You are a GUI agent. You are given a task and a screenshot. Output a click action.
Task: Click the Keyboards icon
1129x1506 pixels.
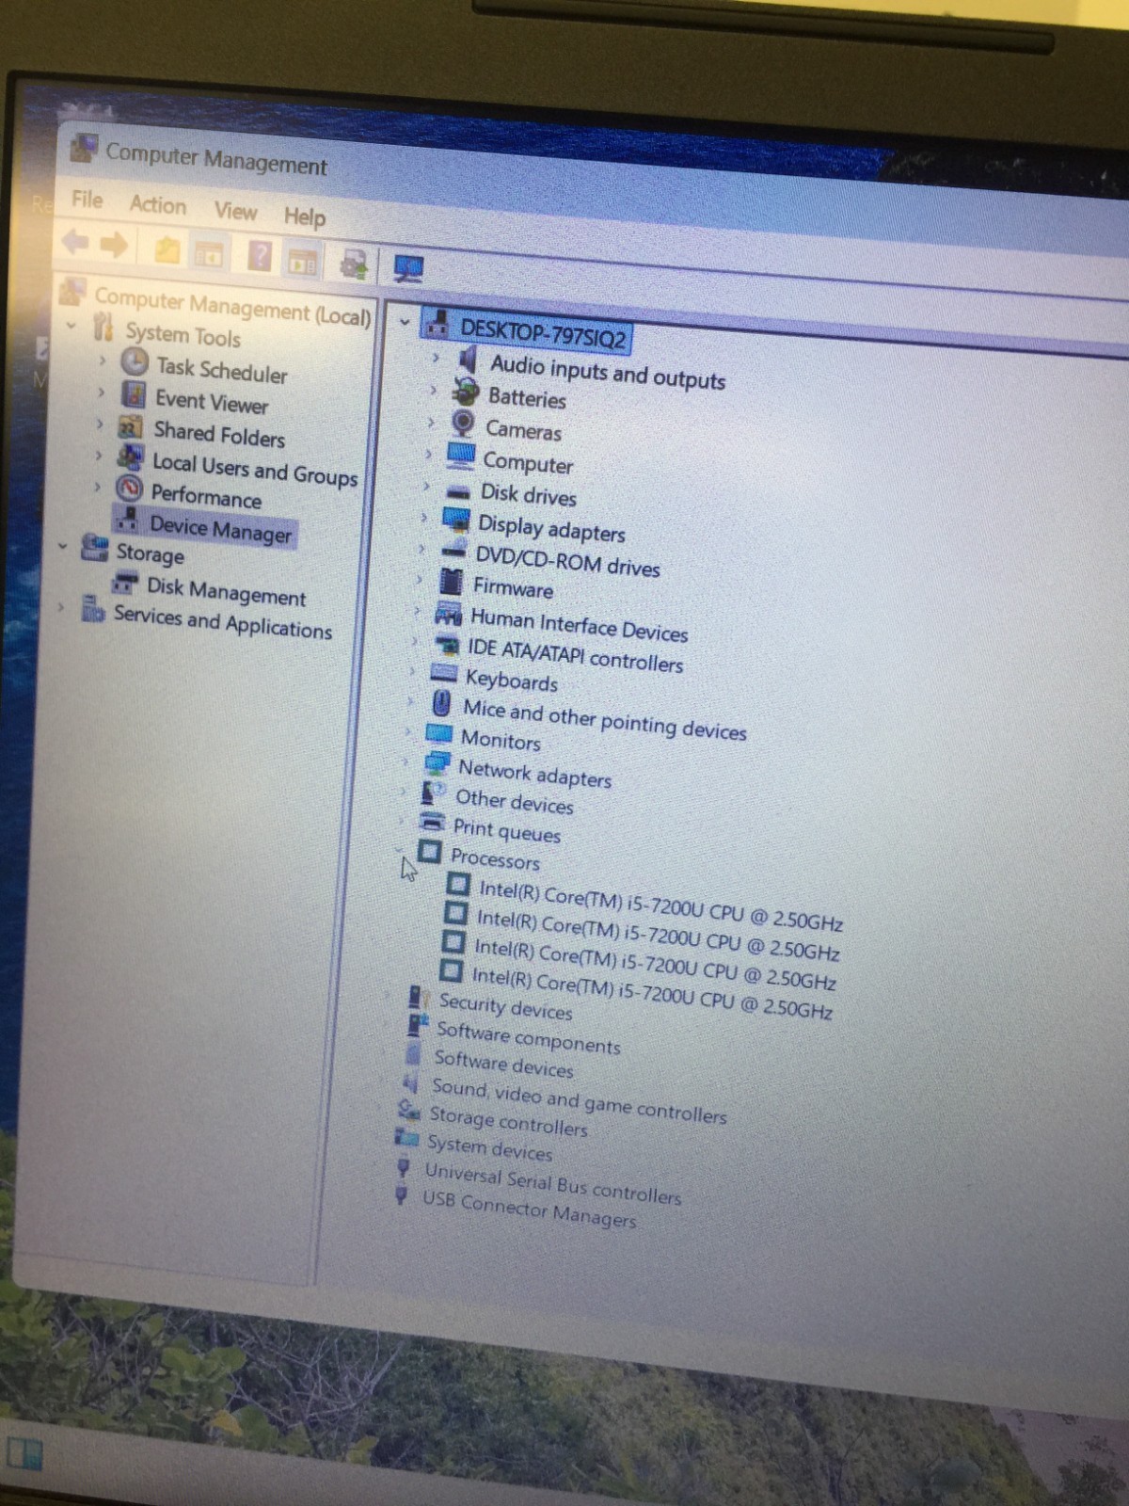coord(444,671)
